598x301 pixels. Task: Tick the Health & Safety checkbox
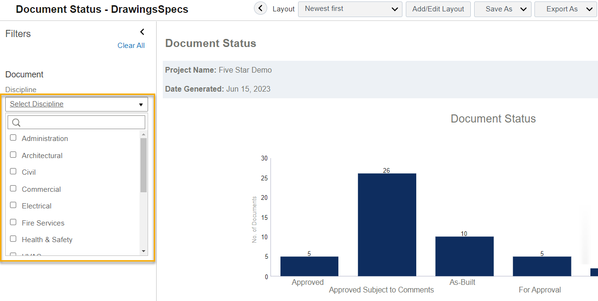tap(13, 239)
